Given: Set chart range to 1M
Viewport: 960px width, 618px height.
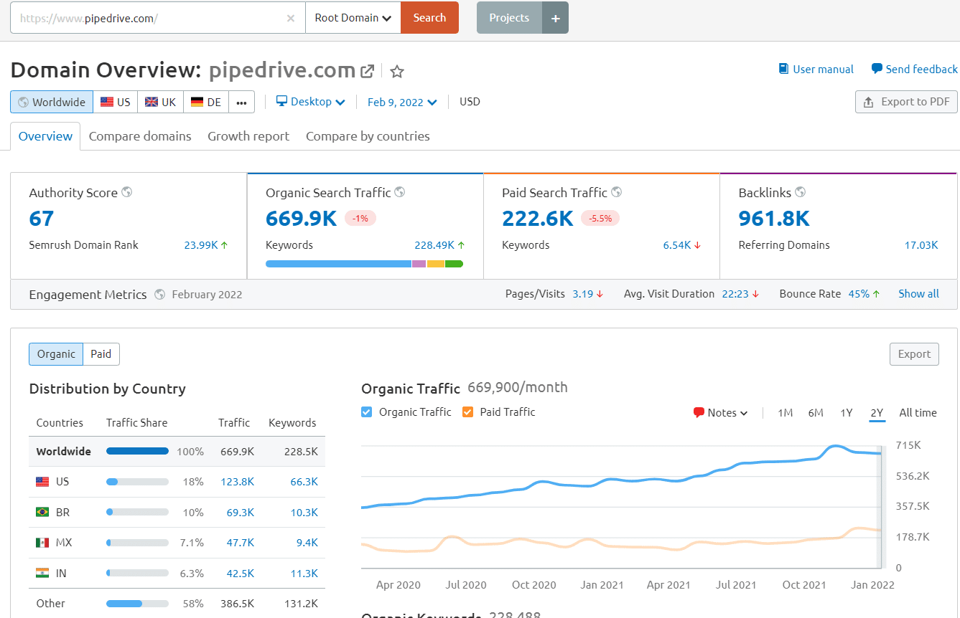Looking at the screenshot, I should (786, 412).
